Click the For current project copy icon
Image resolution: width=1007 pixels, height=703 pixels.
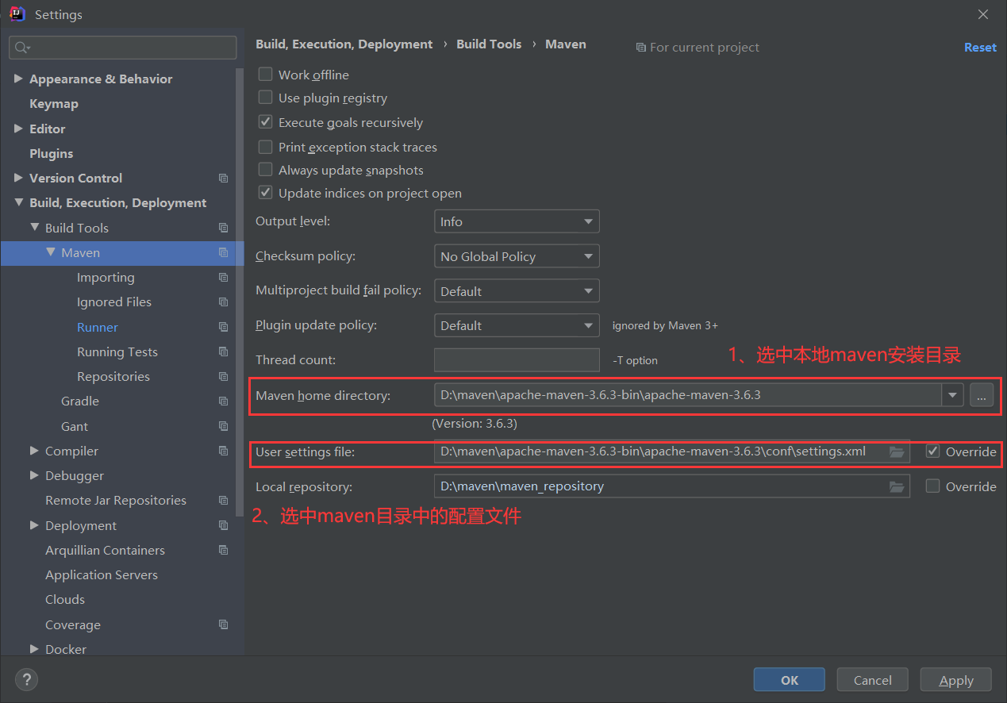click(641, 48)
